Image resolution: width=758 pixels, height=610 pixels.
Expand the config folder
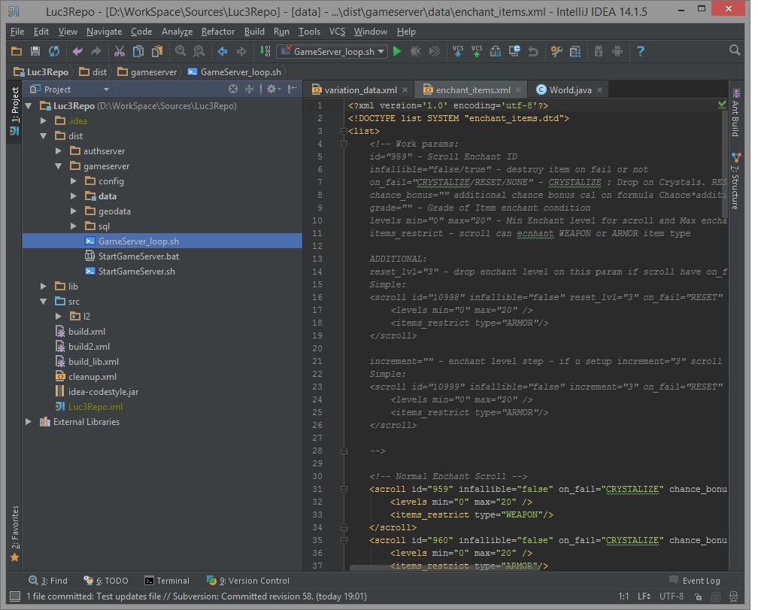[74, 181]
